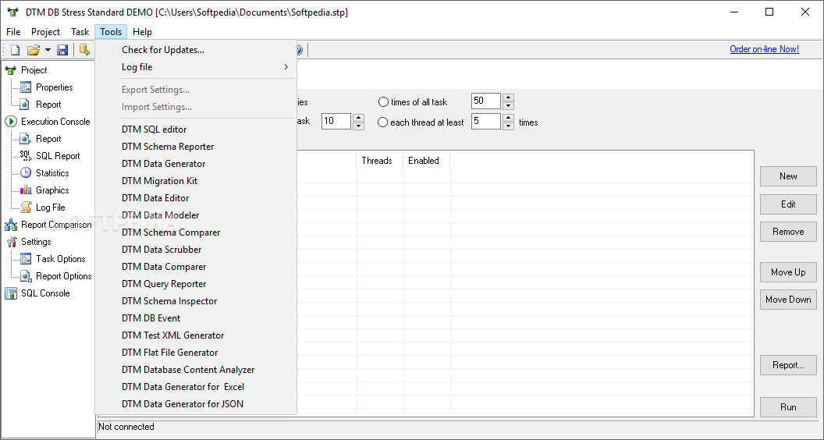Click the Properties icon under Project
This screenshot has width=824, height=440.
tap(26, 87)
